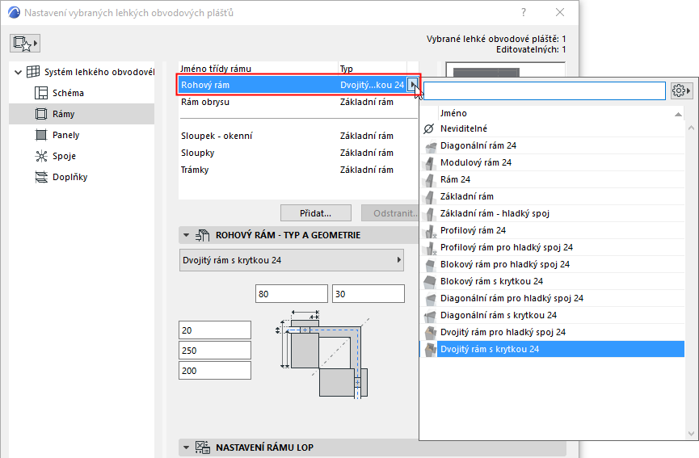Image resolution: width=699 pixels, height=458 pixels.
Task: Click the Typ column header
Action: click(x=373, y=69)
